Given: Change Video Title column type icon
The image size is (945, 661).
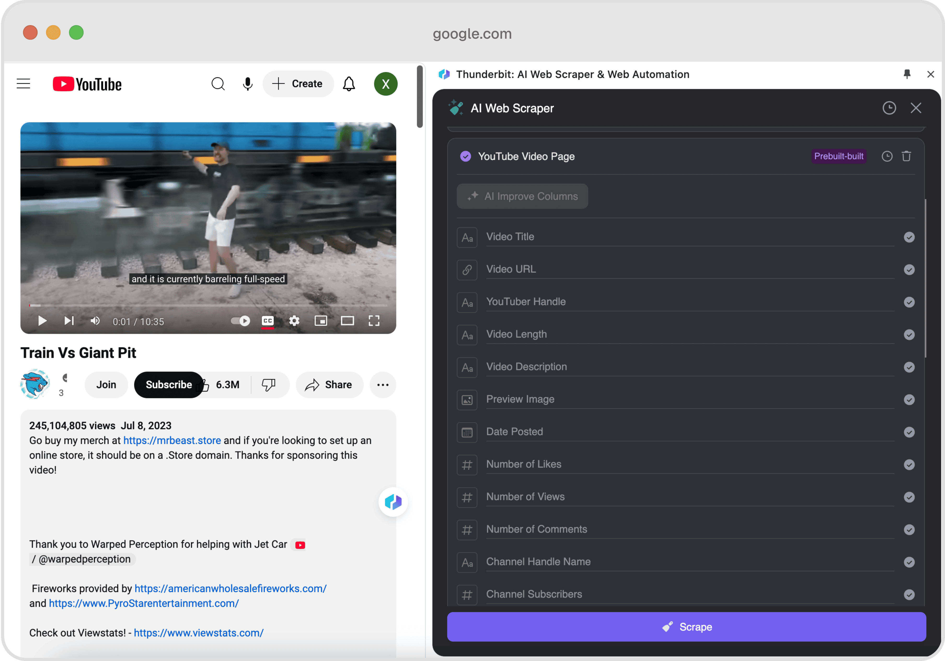Looking at the screenshot, I should pyautogui.click(x=467, y=237).
